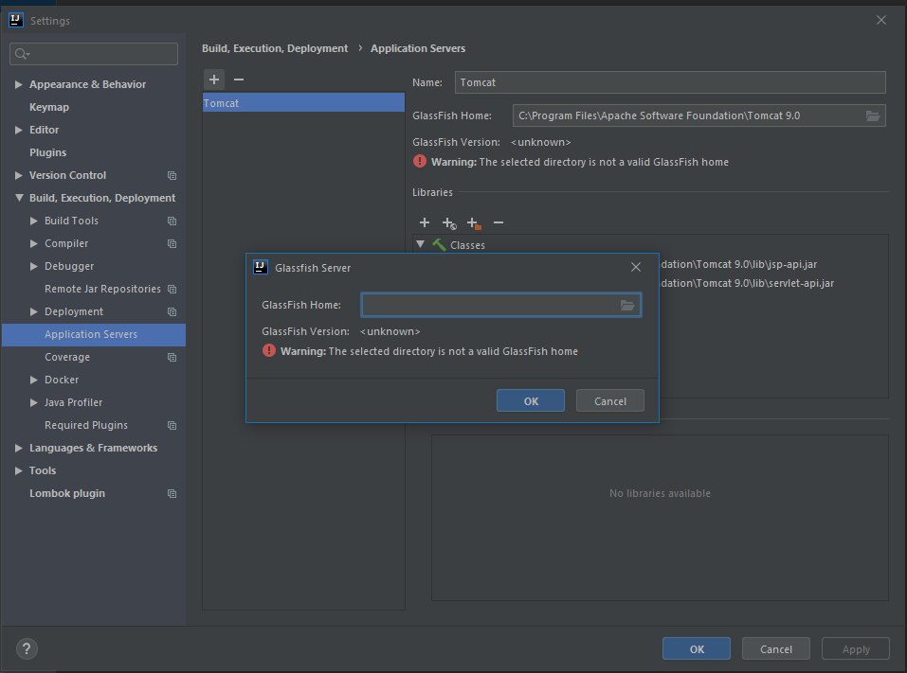Close the Settings window
The image size is (907, 673).
tap(881, 20)
